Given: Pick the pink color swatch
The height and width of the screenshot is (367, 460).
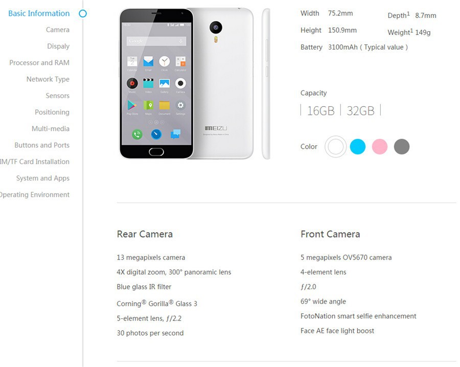Looking at the screenshot, I should (x=380, y=146).
